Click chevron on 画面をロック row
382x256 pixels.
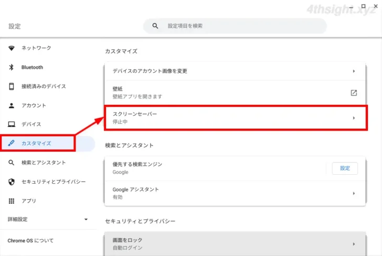point(354,244)
